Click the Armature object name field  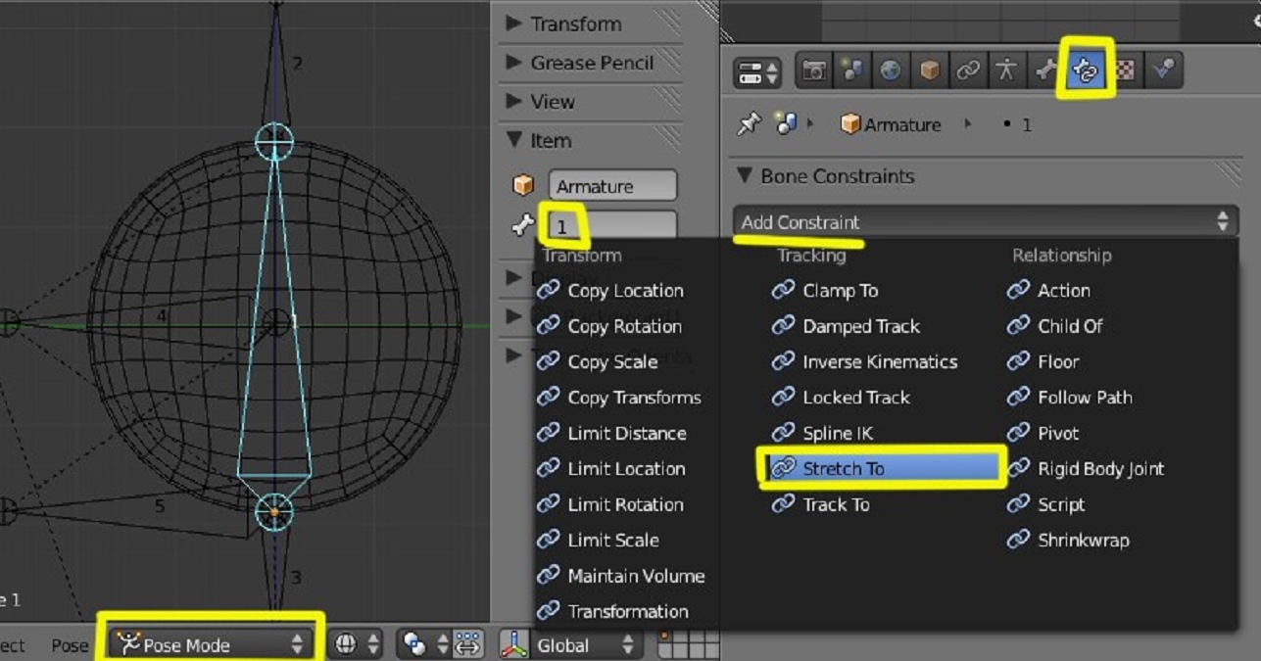point(612,185)
